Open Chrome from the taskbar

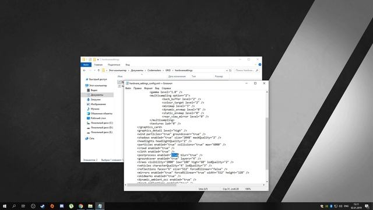[80, 206]
